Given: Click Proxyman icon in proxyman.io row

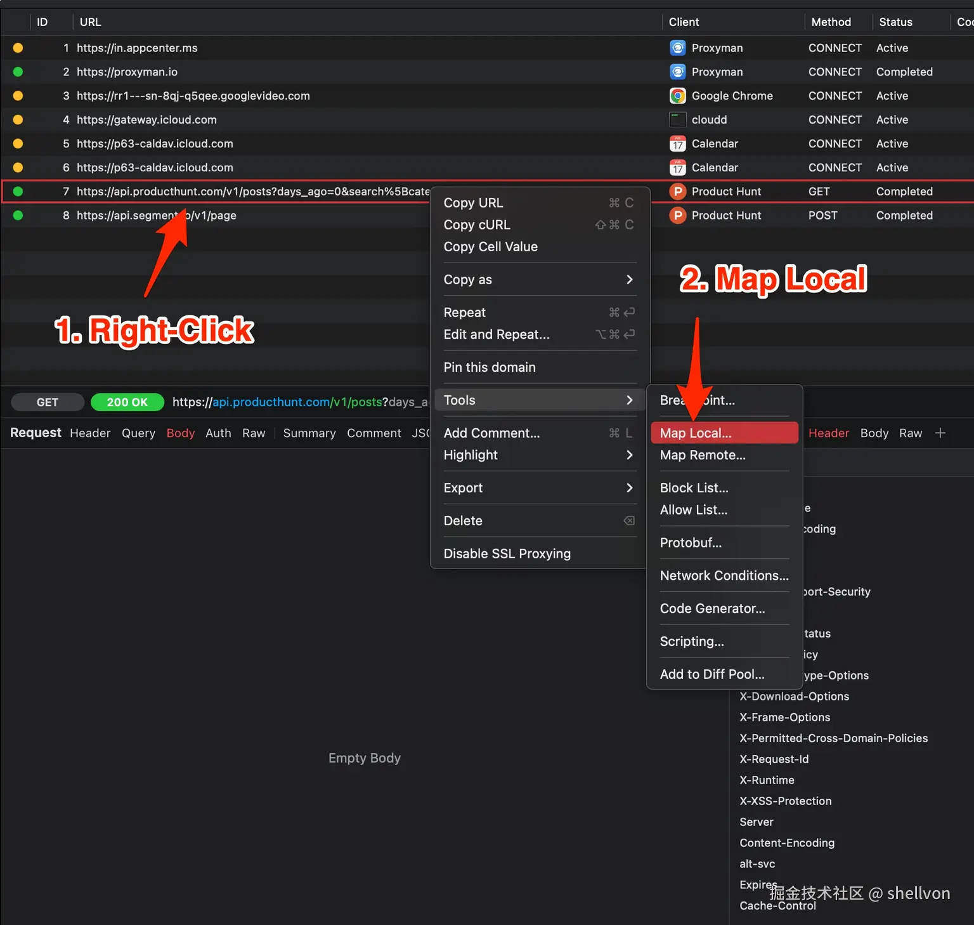Looking at the screenshot, I should (x=678, y=72).
